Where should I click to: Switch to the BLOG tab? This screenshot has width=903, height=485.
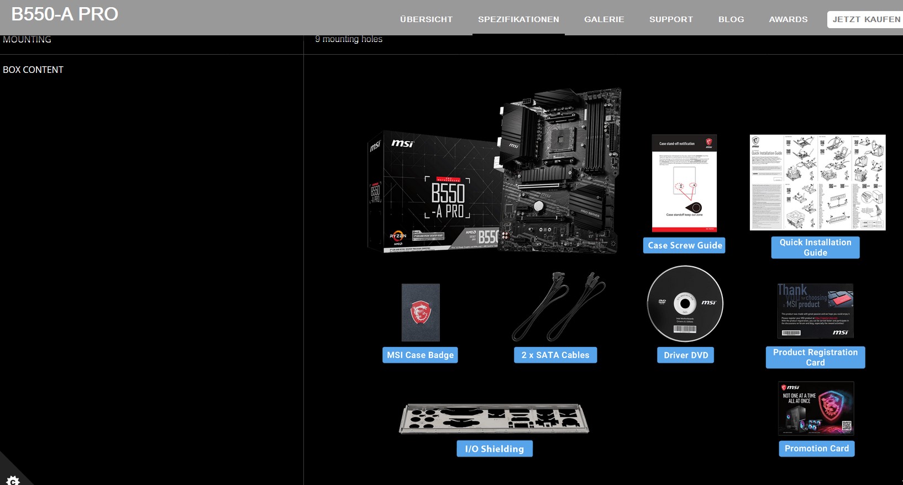731,19
